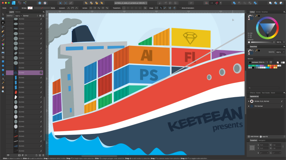This screenshot has width=286, height=160.
Task: Click Move to Front arrange icon
Action: (102, 3)
